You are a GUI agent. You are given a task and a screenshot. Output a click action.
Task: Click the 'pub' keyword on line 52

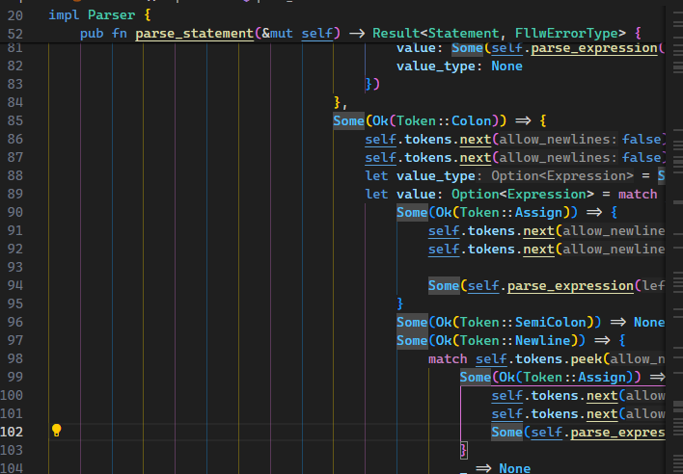(x=92, y=34)
